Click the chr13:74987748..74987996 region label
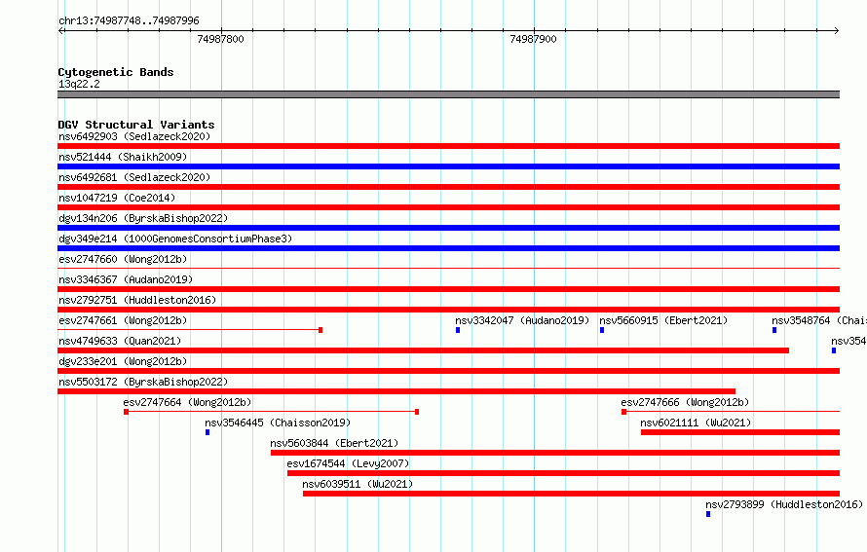Viewport: 867px width, 552px height. [129, 20]
